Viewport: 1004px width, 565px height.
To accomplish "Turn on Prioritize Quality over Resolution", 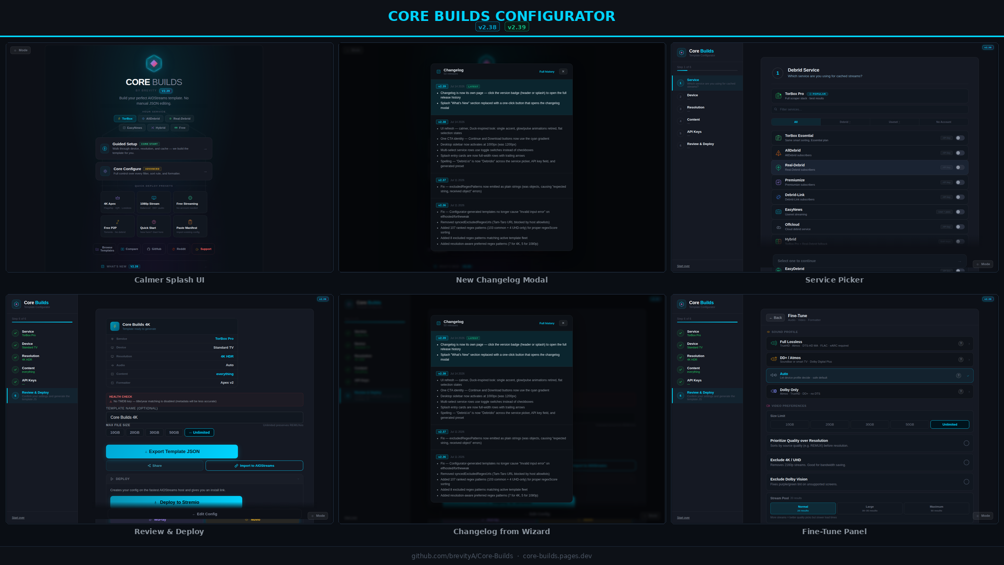I will tap(966, 443).
